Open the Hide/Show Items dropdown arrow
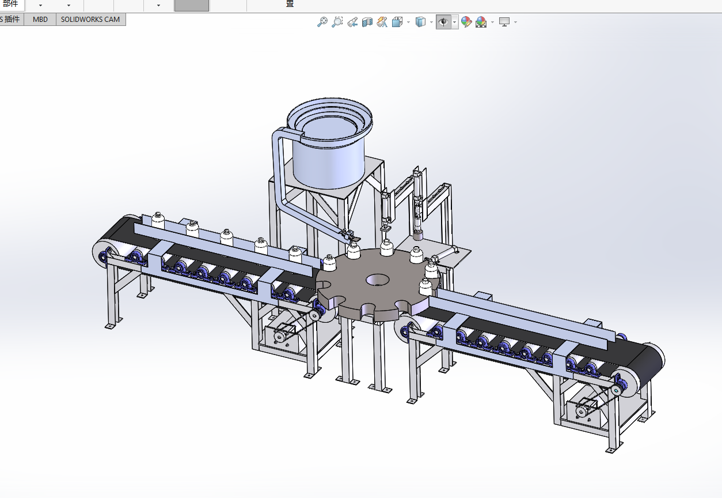The height and width of the screenshot is (498, 722). coord(455,22)
